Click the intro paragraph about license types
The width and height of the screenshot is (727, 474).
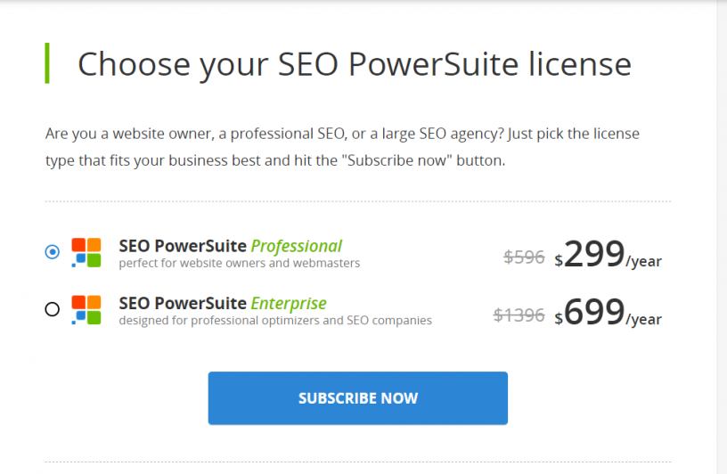[x=342, y=147]
